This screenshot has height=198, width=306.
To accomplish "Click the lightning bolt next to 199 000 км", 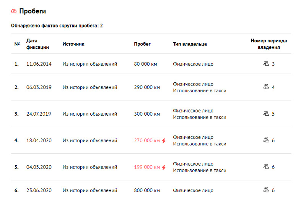I will point(164,167).
